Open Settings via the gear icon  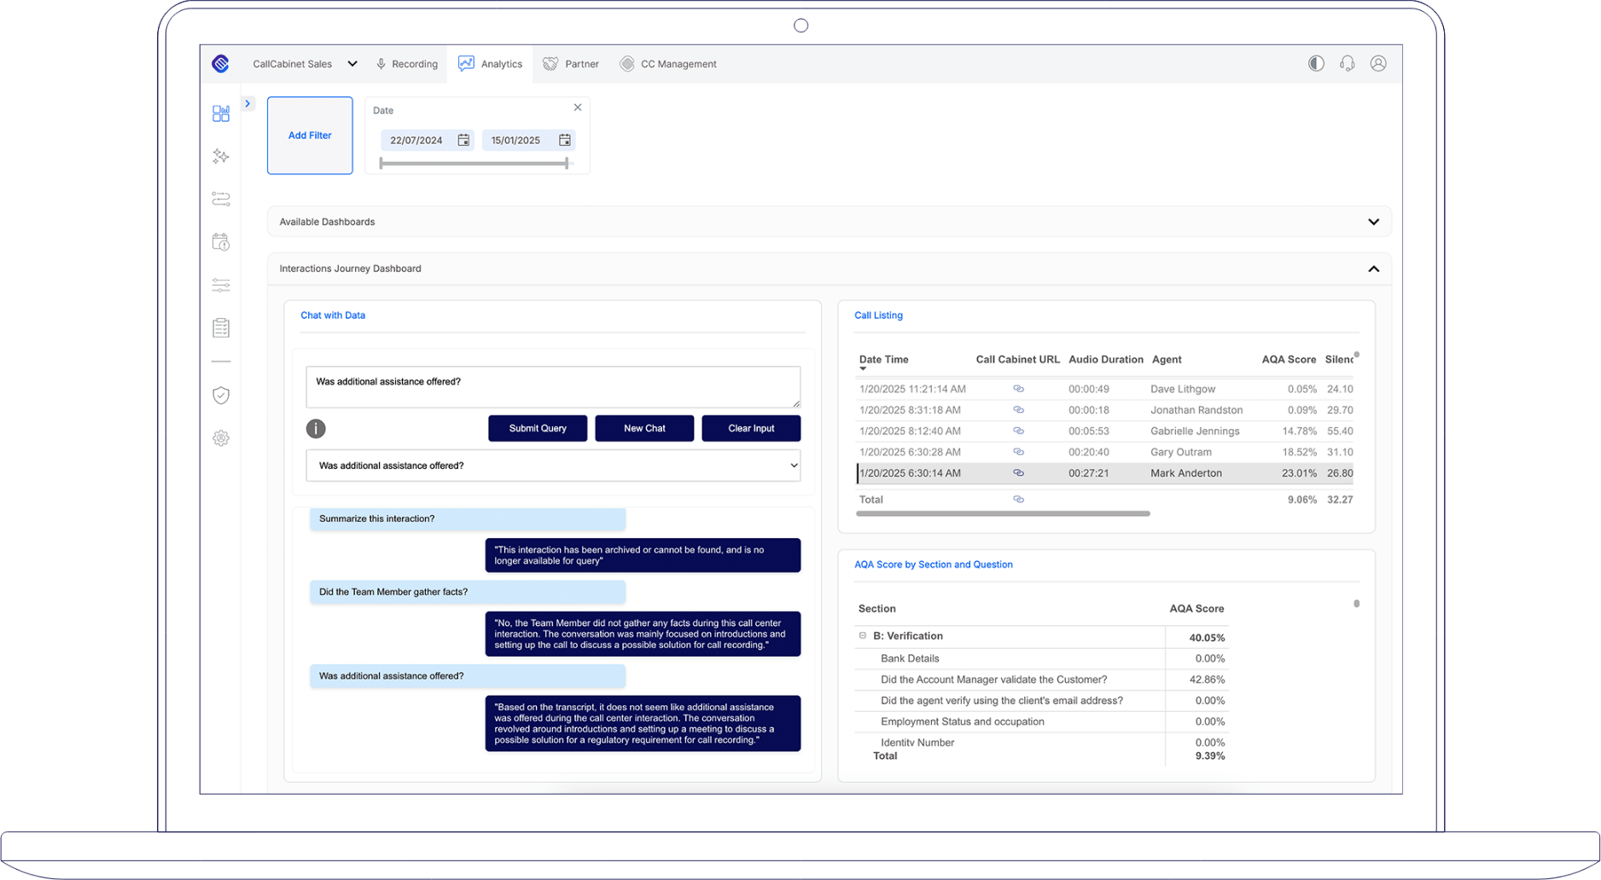click(x=220, y=437)
